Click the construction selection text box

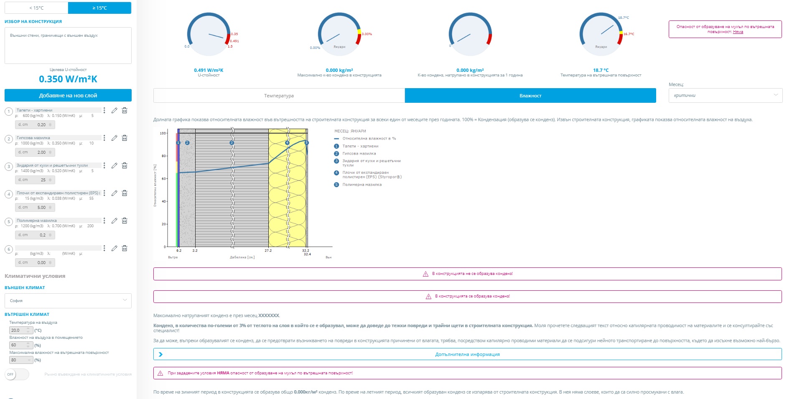pos(68,46)
